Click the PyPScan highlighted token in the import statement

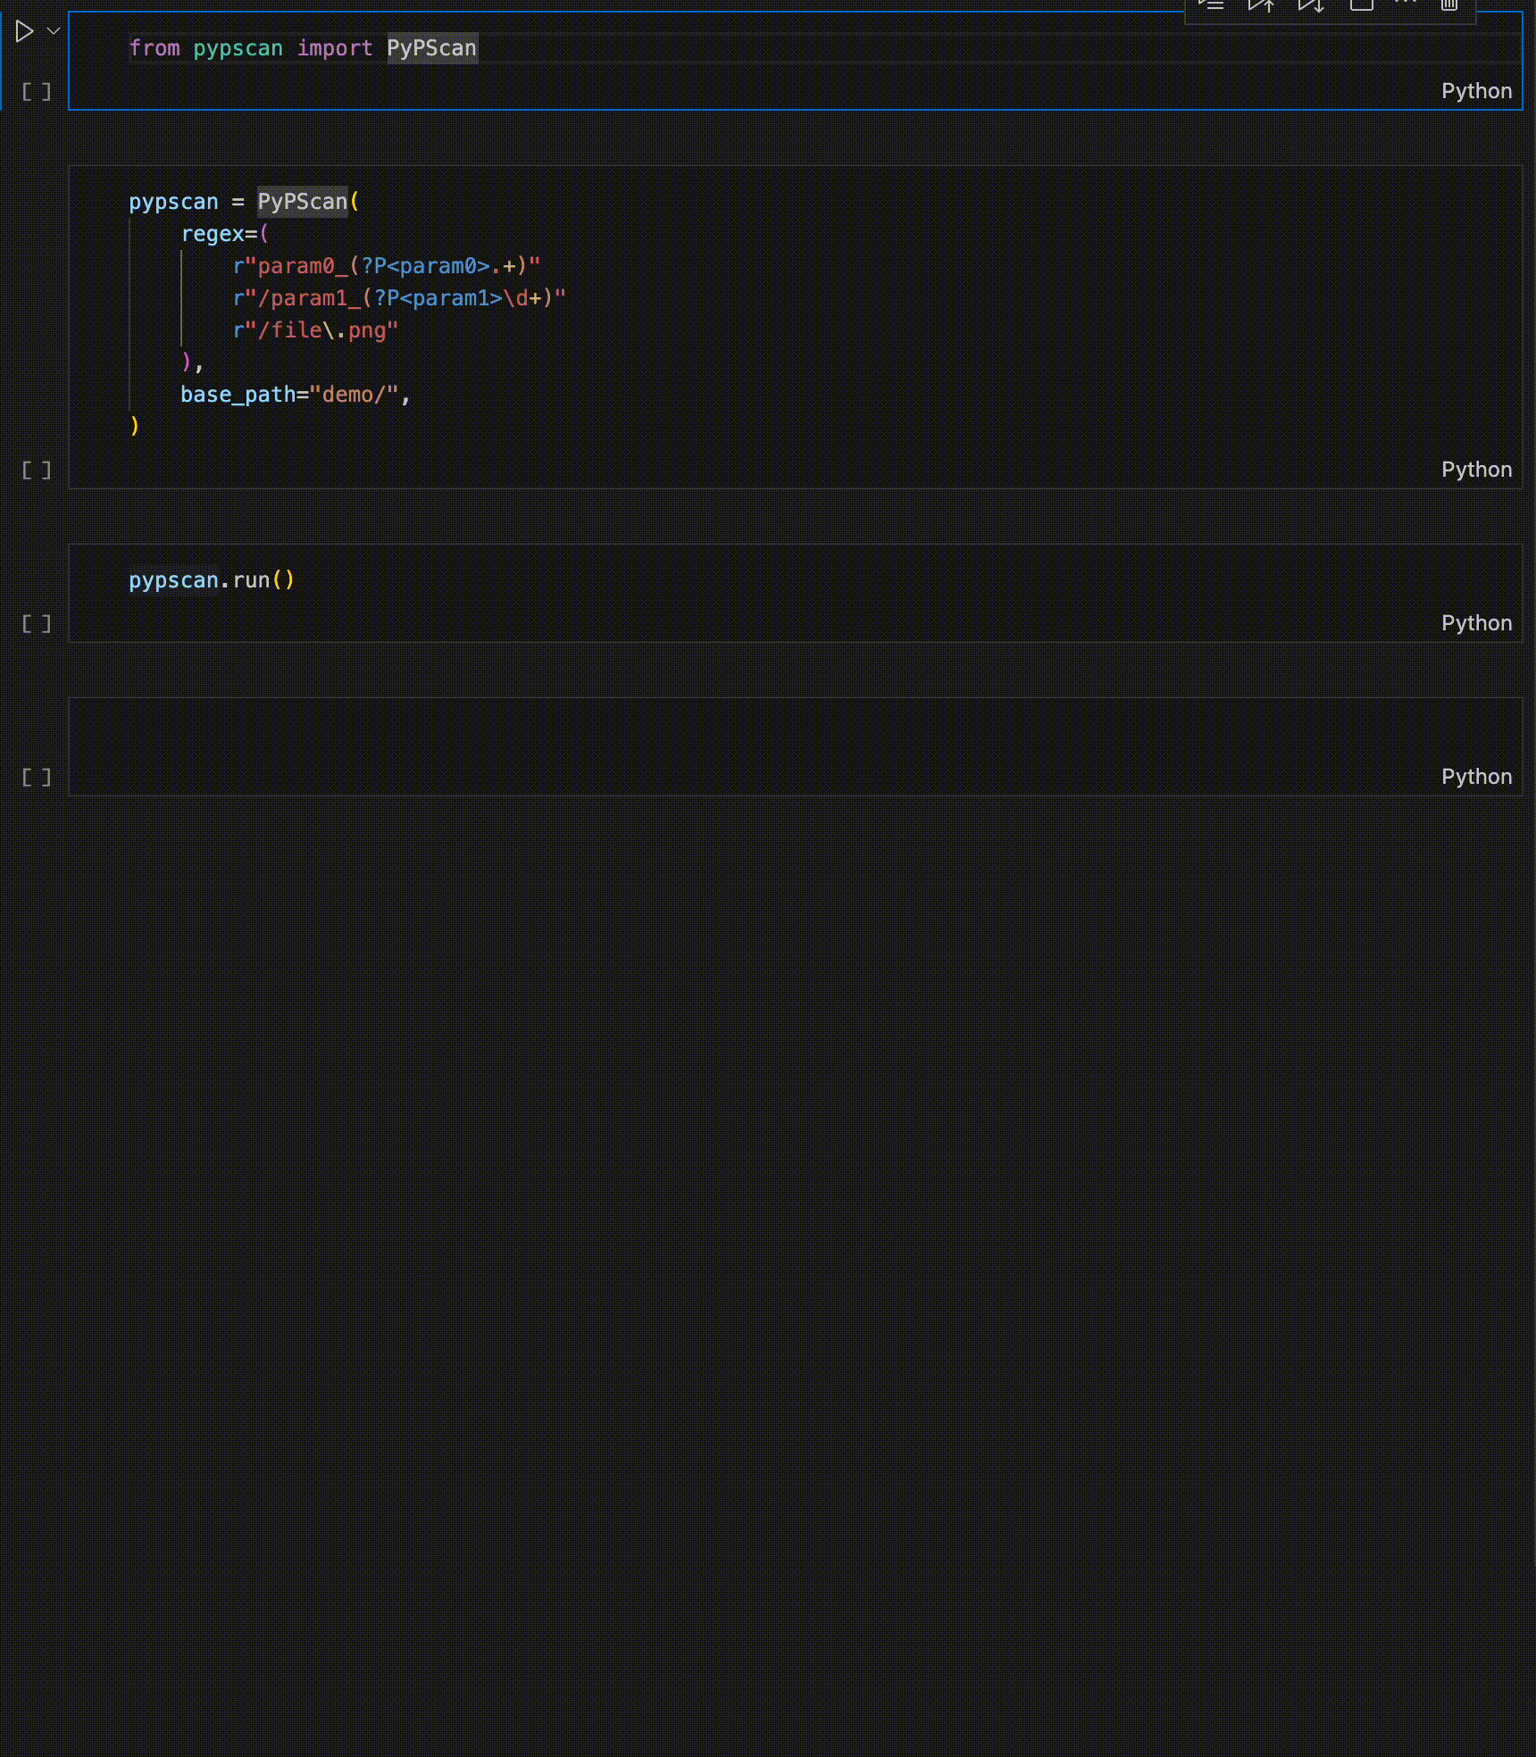coord(431,48)
